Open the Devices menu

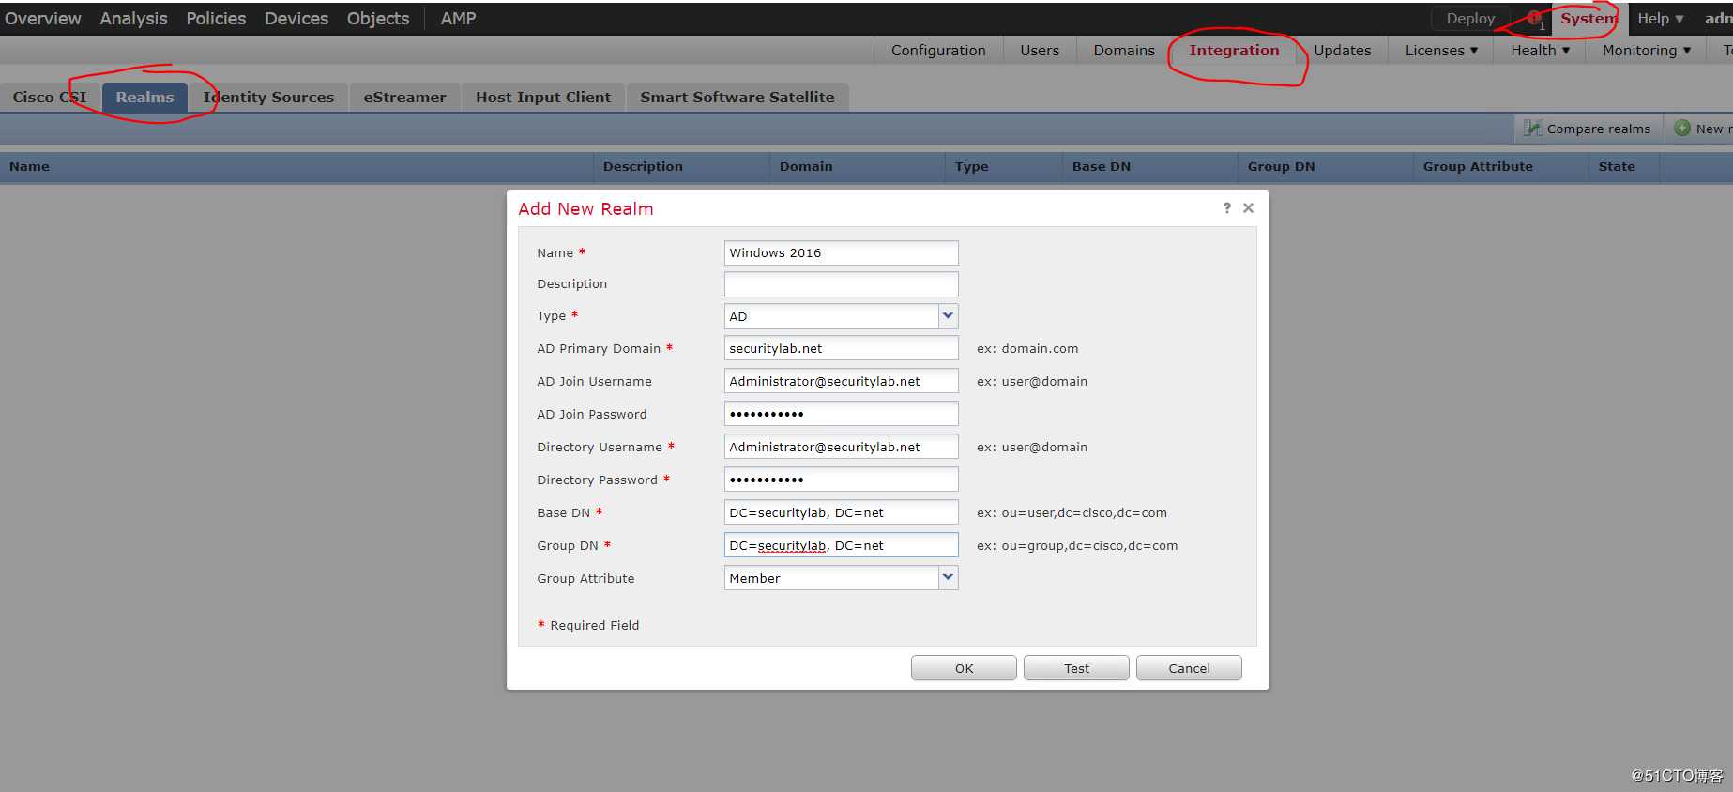click(x=296, y=19)
